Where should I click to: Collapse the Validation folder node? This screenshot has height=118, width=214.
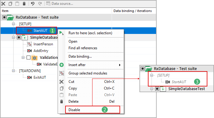(23, 58)
